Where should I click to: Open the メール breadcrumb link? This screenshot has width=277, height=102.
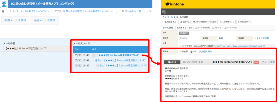coord(170,17)
